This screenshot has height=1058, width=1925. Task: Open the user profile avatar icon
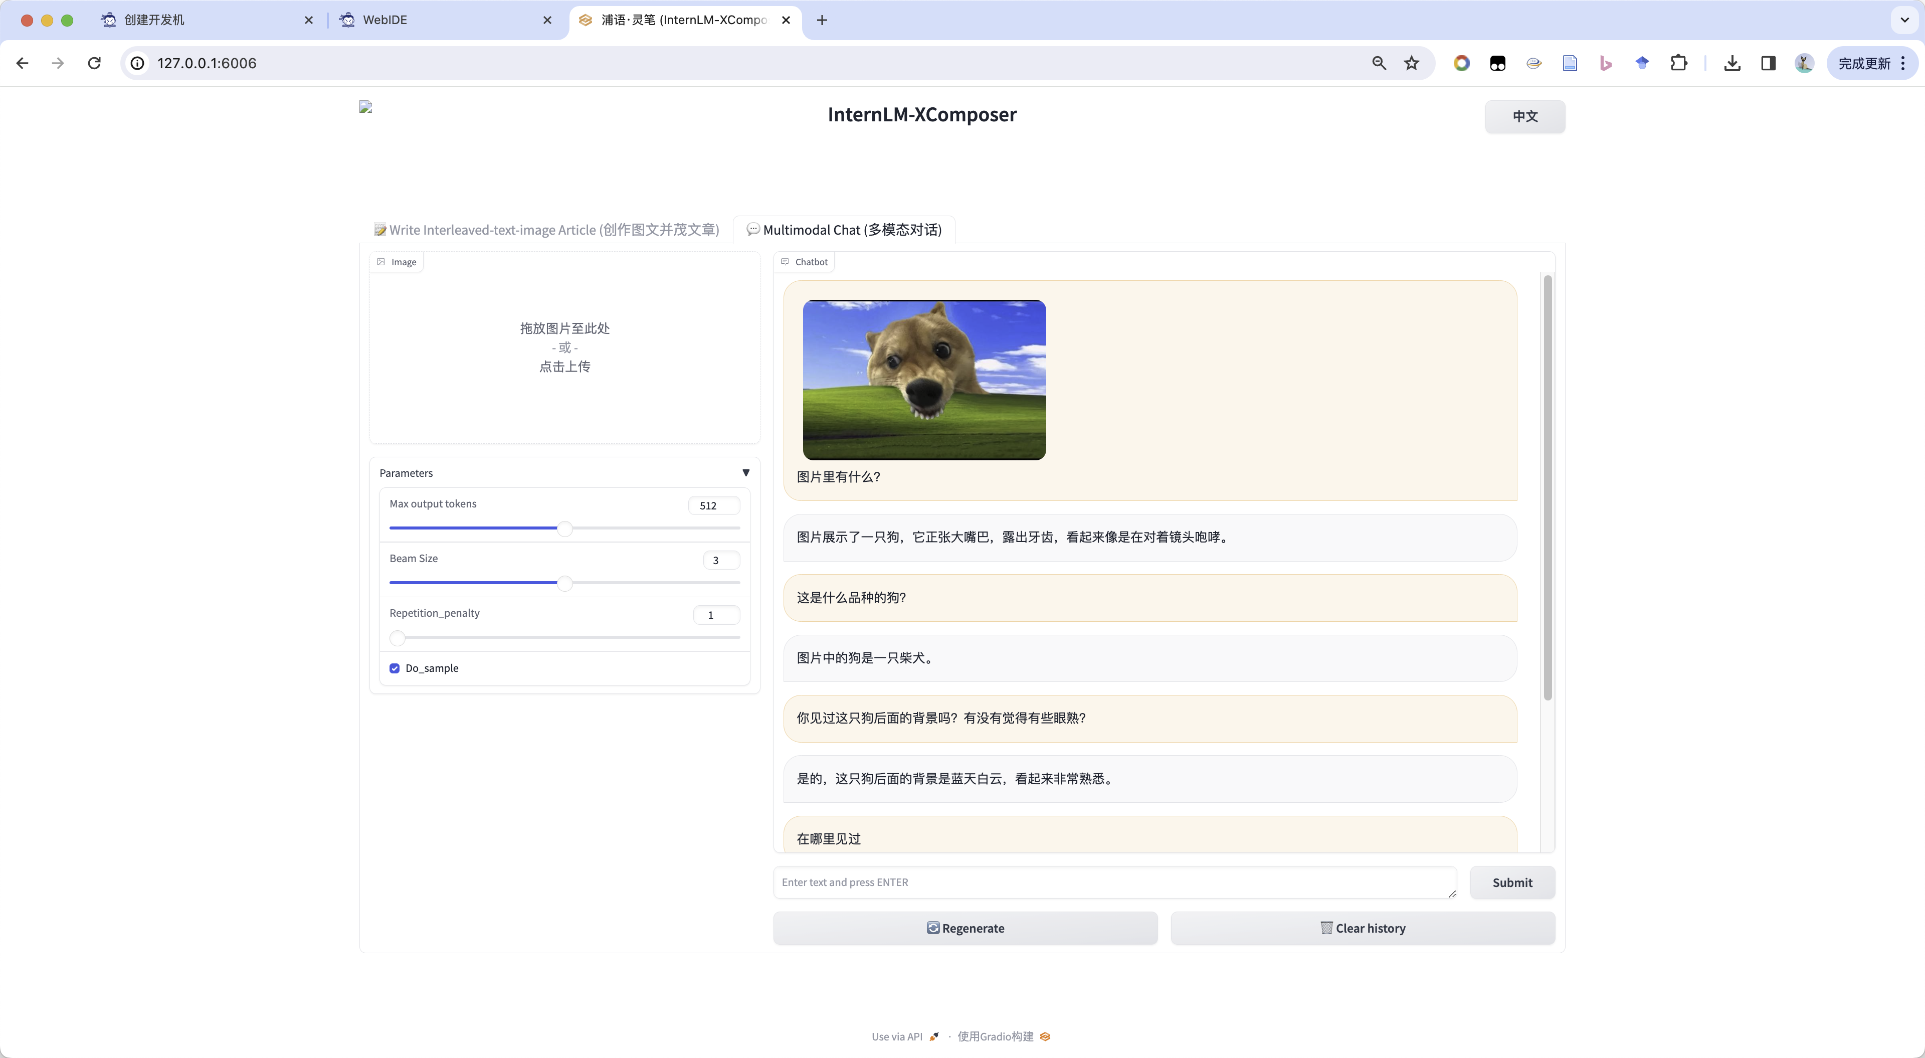tap(1804, 64)
